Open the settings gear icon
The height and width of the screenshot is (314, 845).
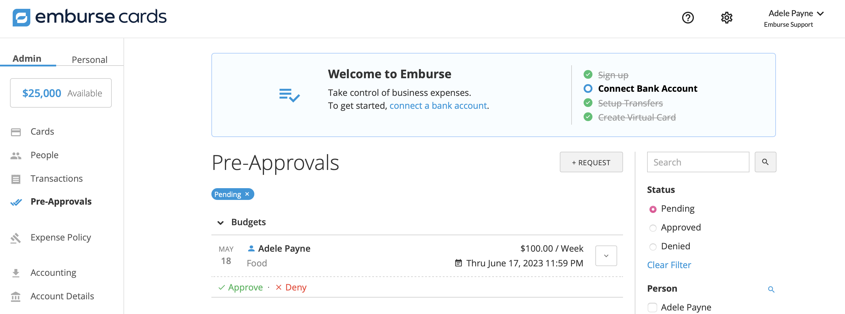(x=727, y=18)
